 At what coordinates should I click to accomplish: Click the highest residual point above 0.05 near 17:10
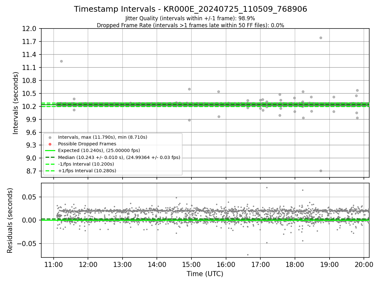point(267,187)
